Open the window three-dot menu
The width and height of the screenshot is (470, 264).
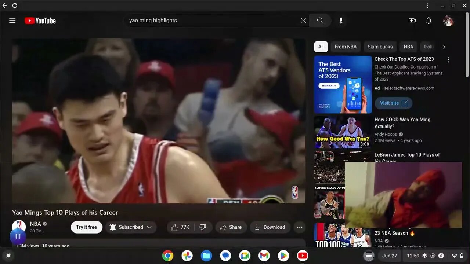(x=427, y=5)
